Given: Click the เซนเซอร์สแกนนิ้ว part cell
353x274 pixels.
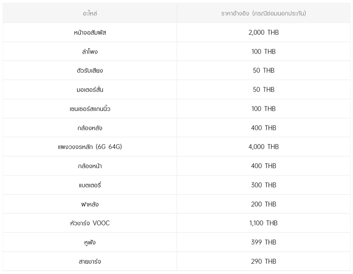Looking at the screenshot, I should (90, 109).
